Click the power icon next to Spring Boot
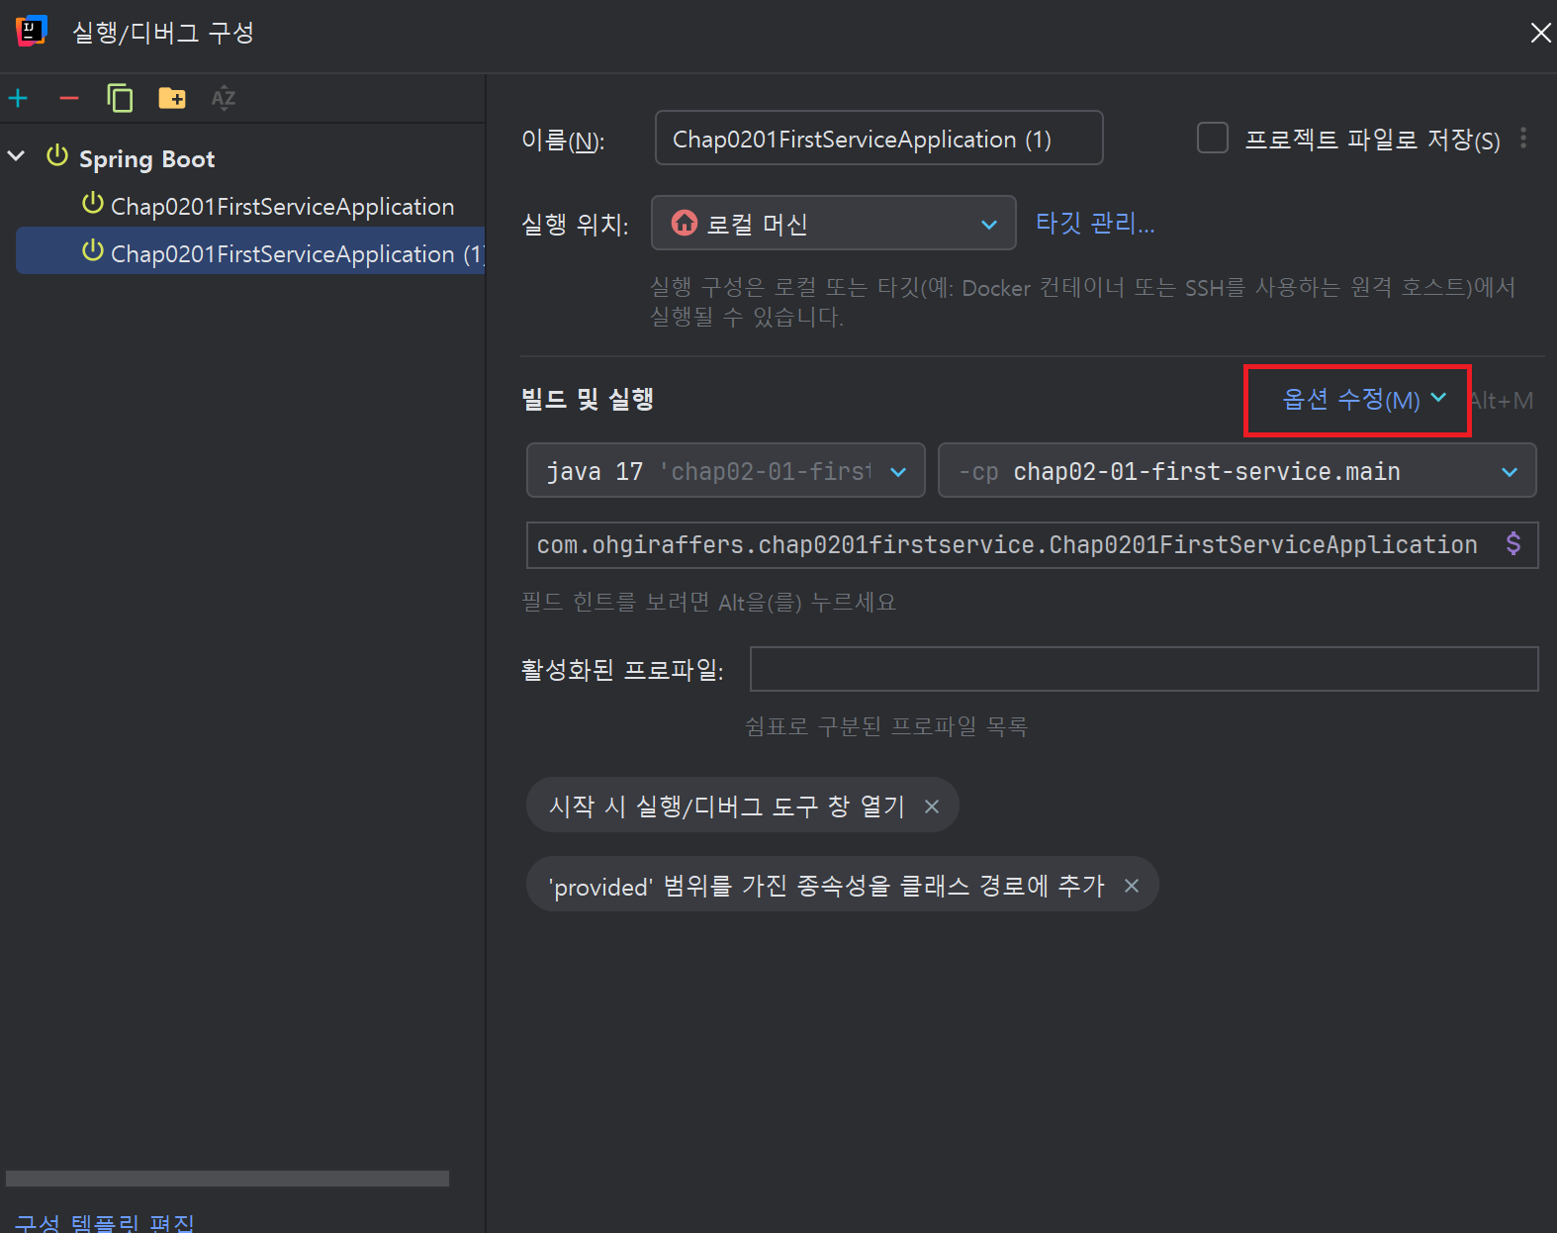The height and width of the screenshot is (1233, 1557). tap(57, 155)
